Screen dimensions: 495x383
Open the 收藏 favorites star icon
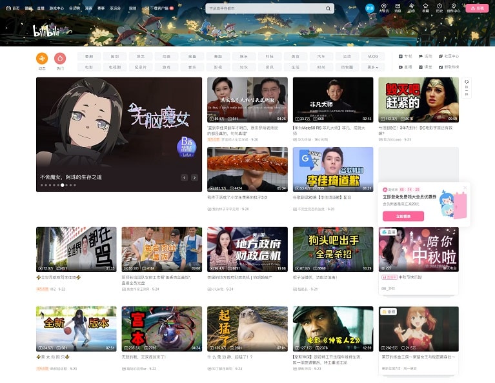(x=425, y=8)
